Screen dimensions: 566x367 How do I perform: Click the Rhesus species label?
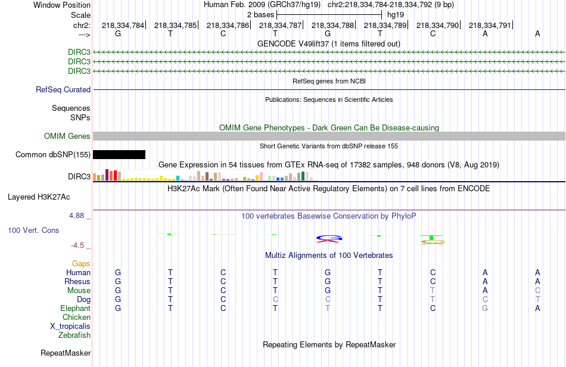pos(77,281)
